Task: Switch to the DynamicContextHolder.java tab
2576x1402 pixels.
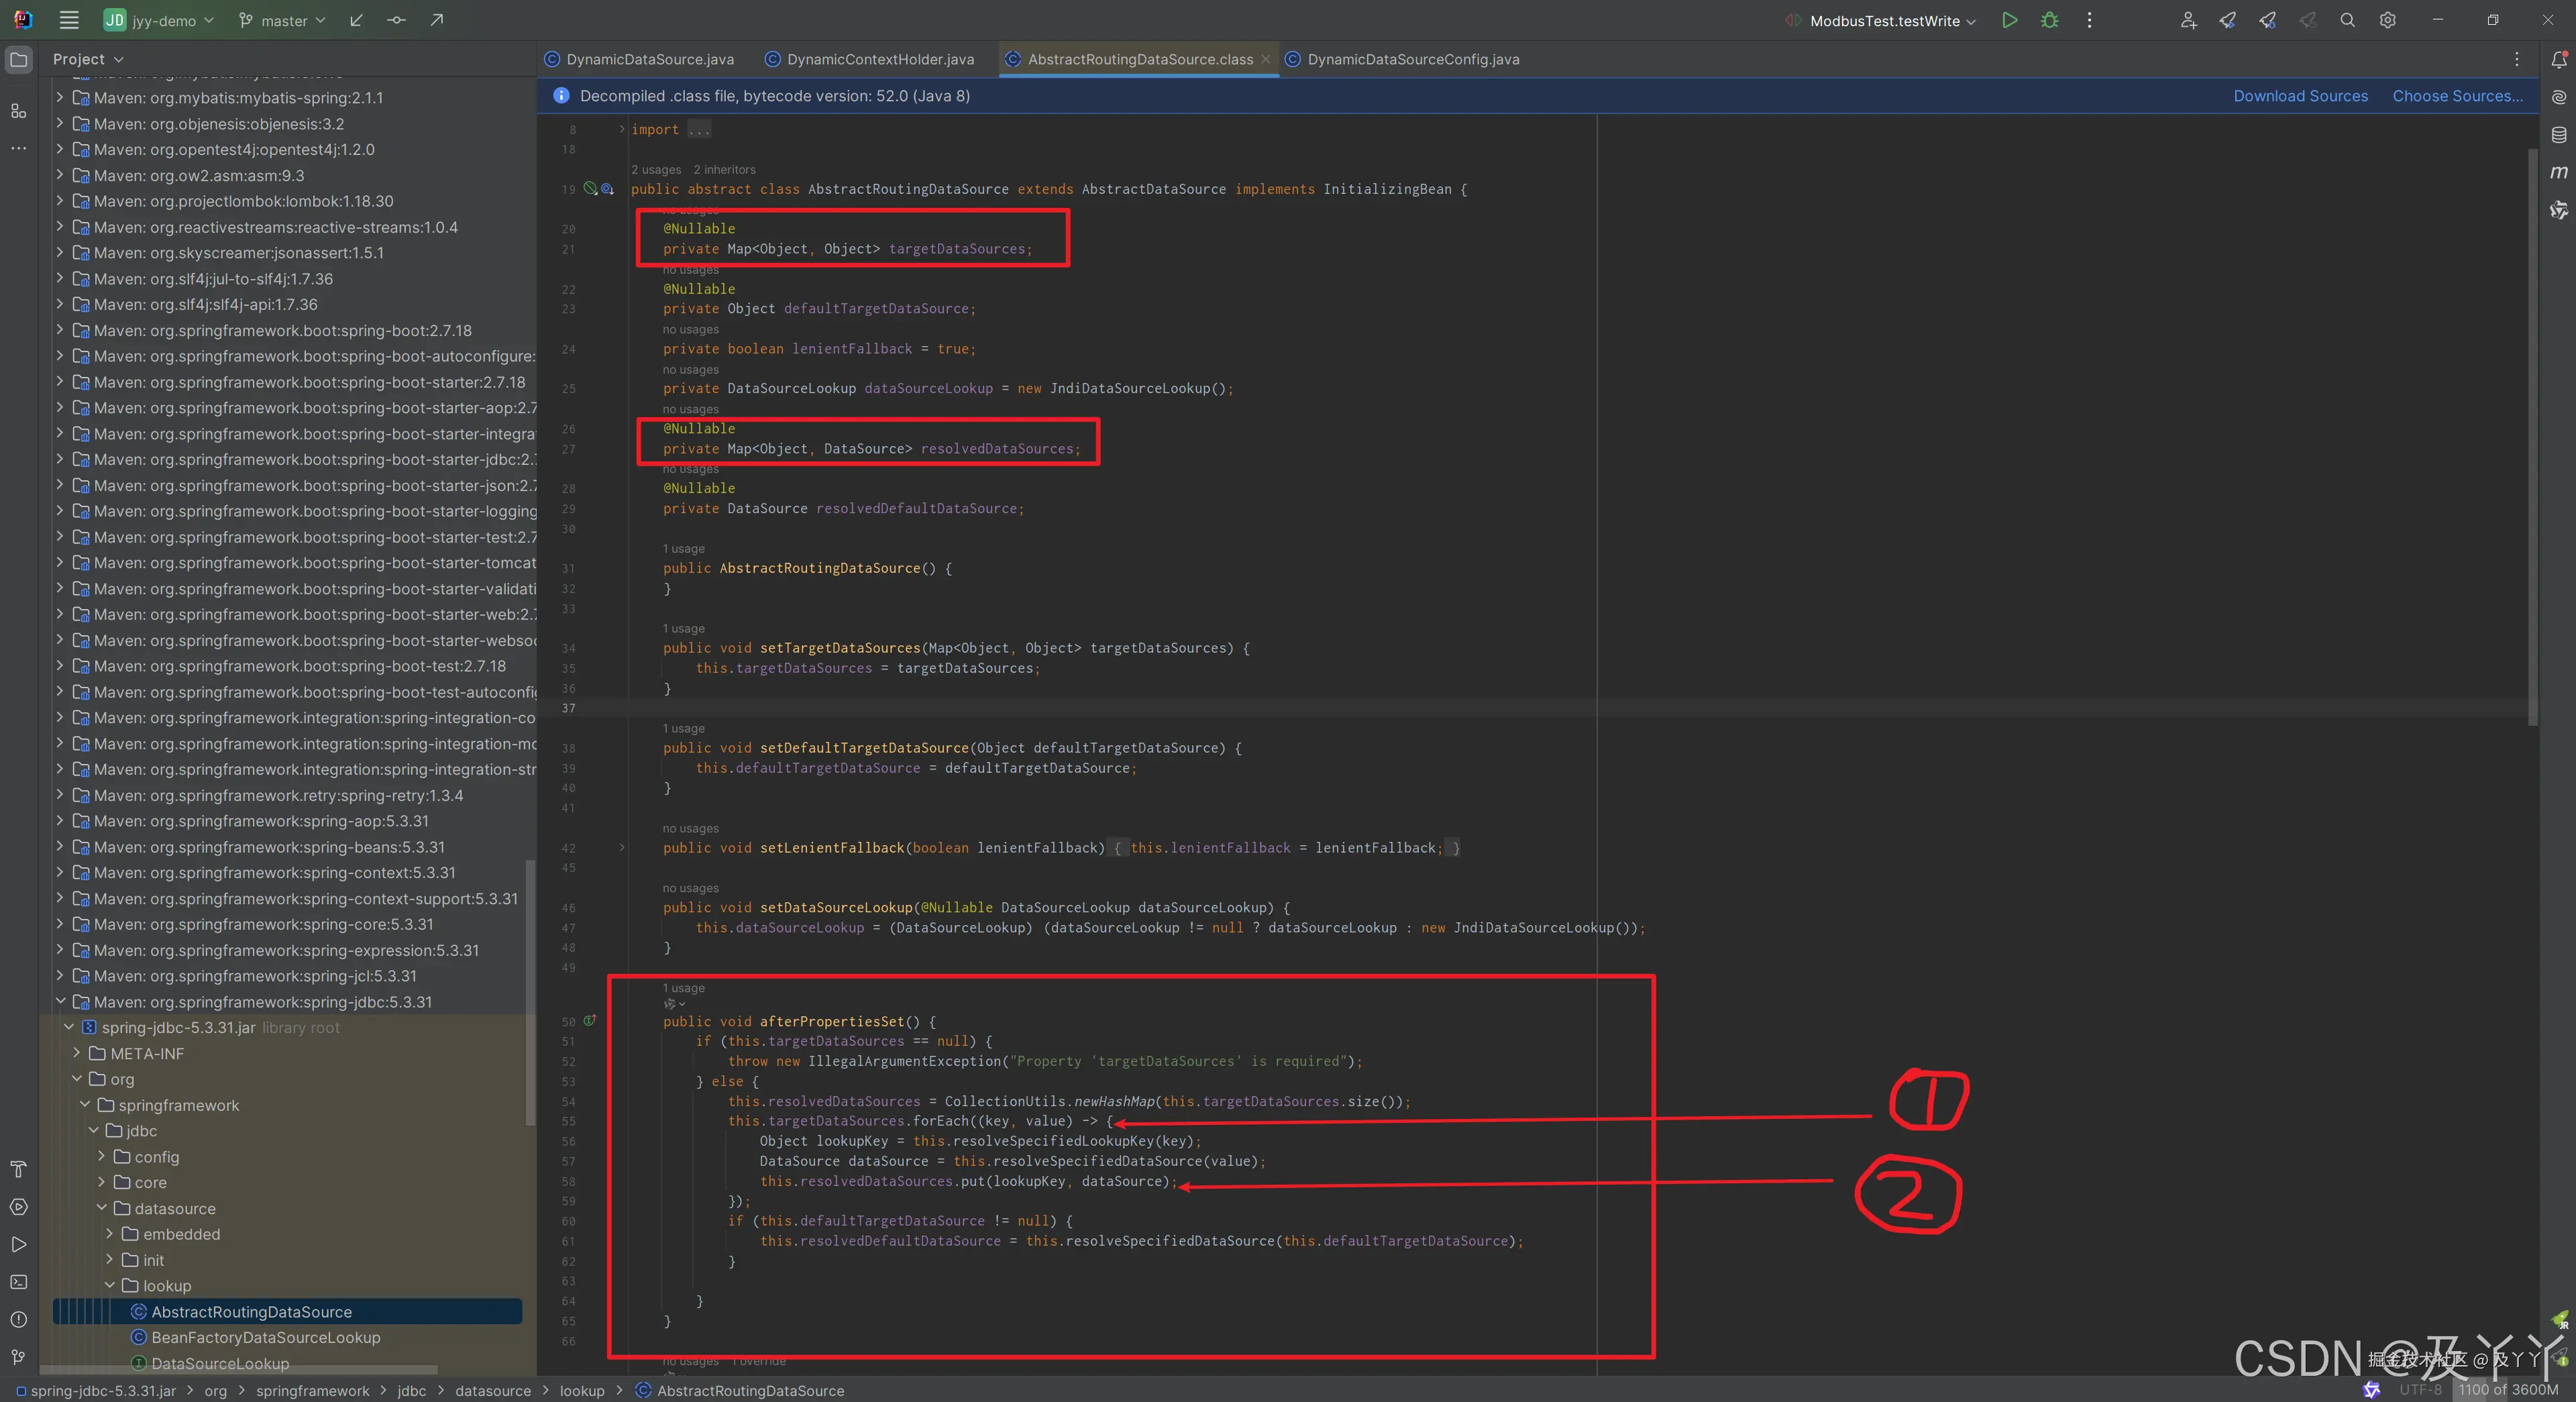Action: click(879, 59)
